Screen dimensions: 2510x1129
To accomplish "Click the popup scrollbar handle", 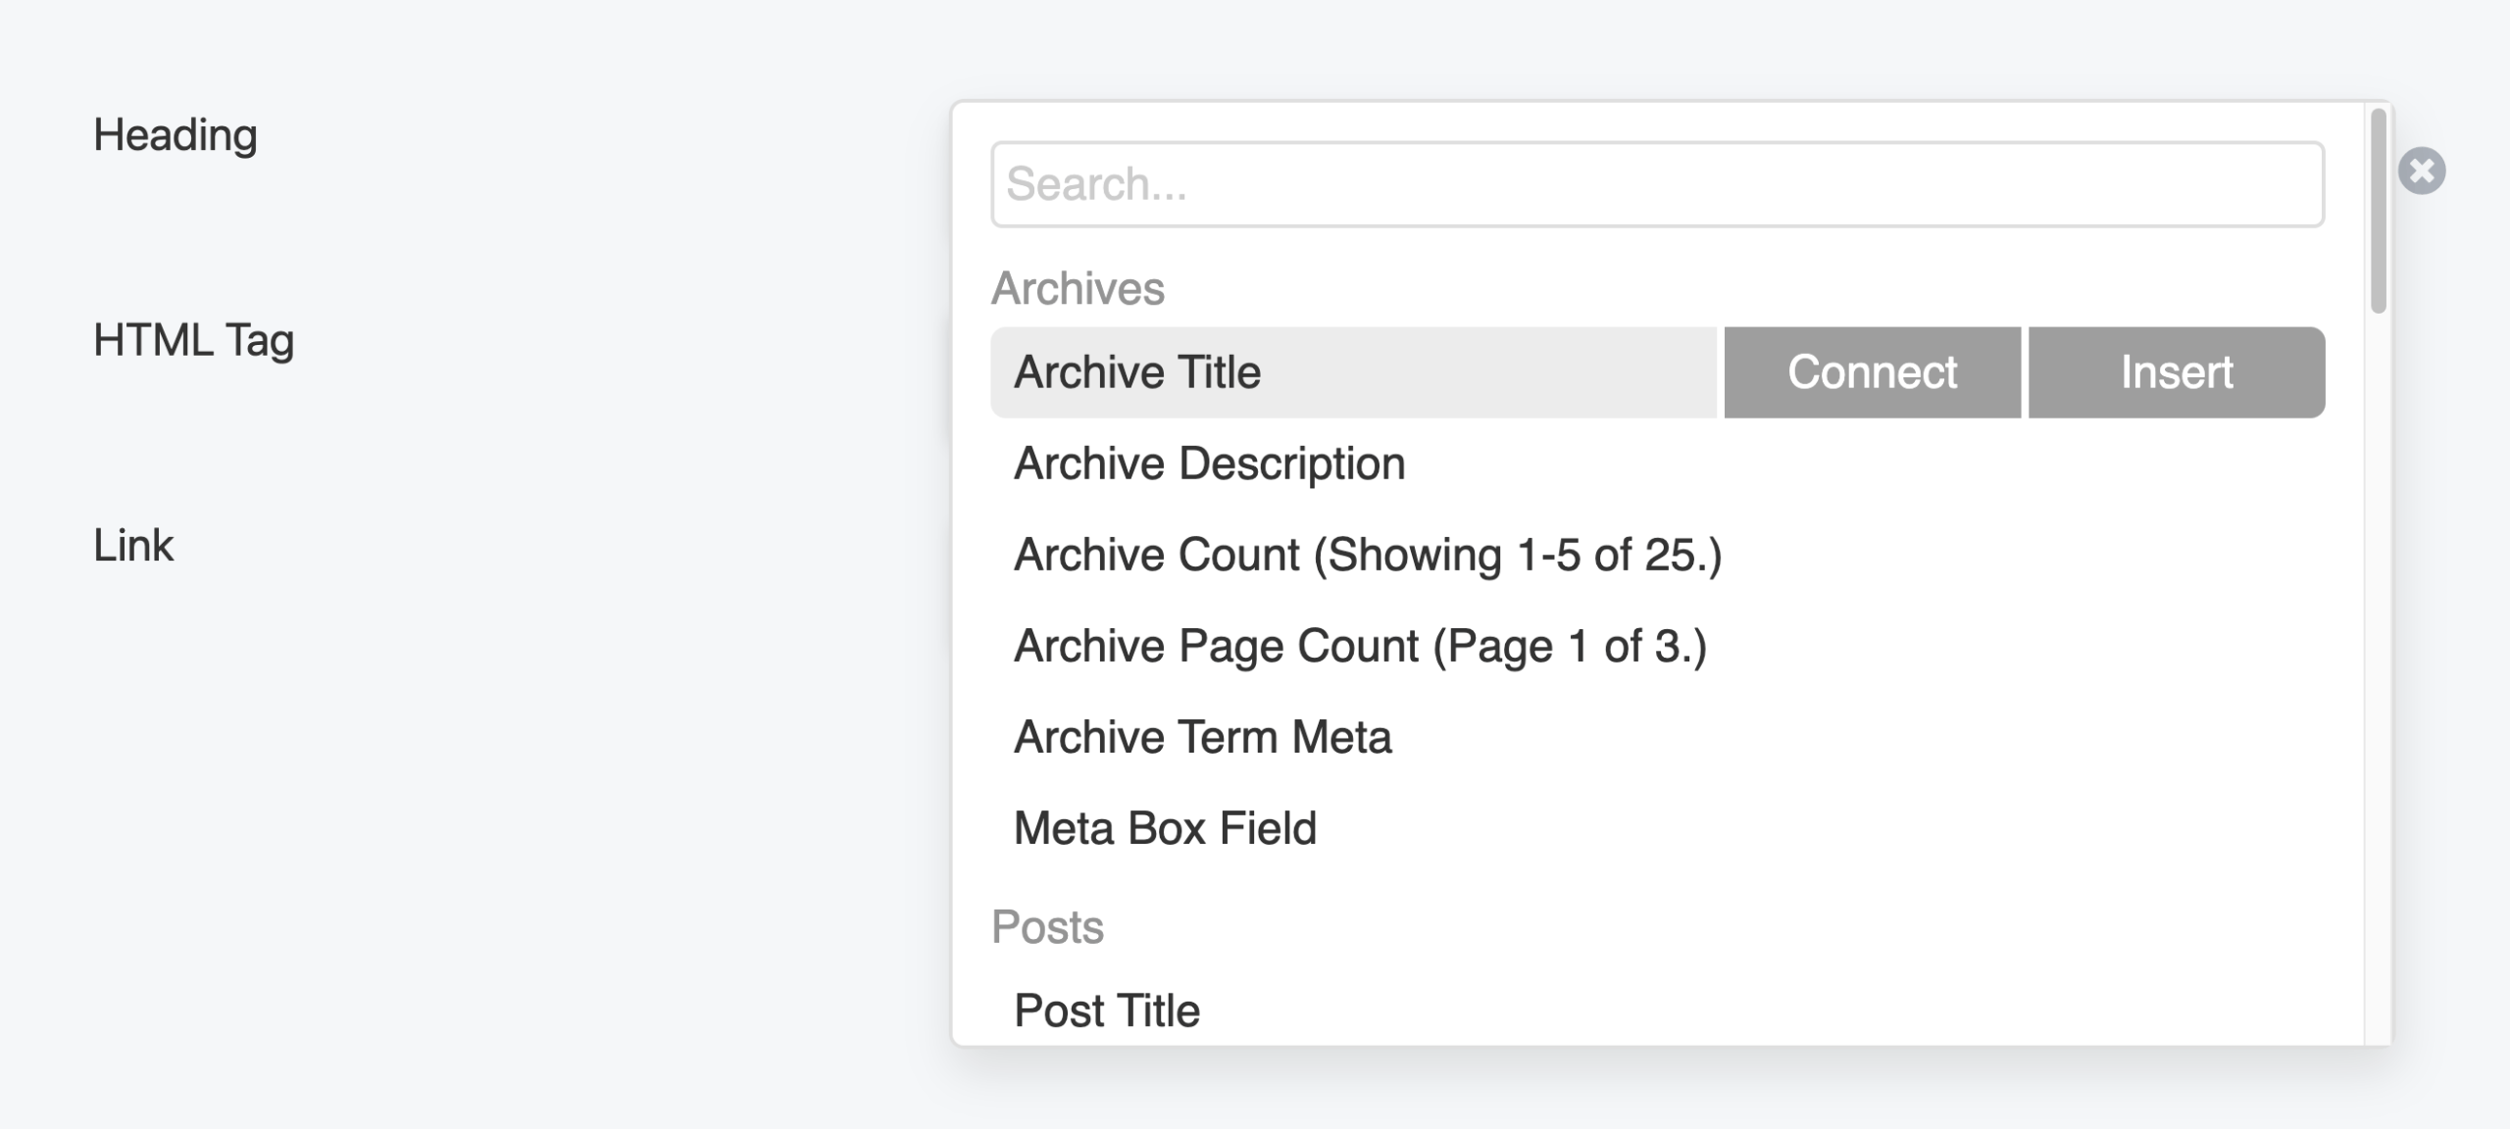I will pos(2377,211).
